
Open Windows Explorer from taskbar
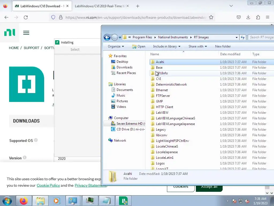(40, 201)
